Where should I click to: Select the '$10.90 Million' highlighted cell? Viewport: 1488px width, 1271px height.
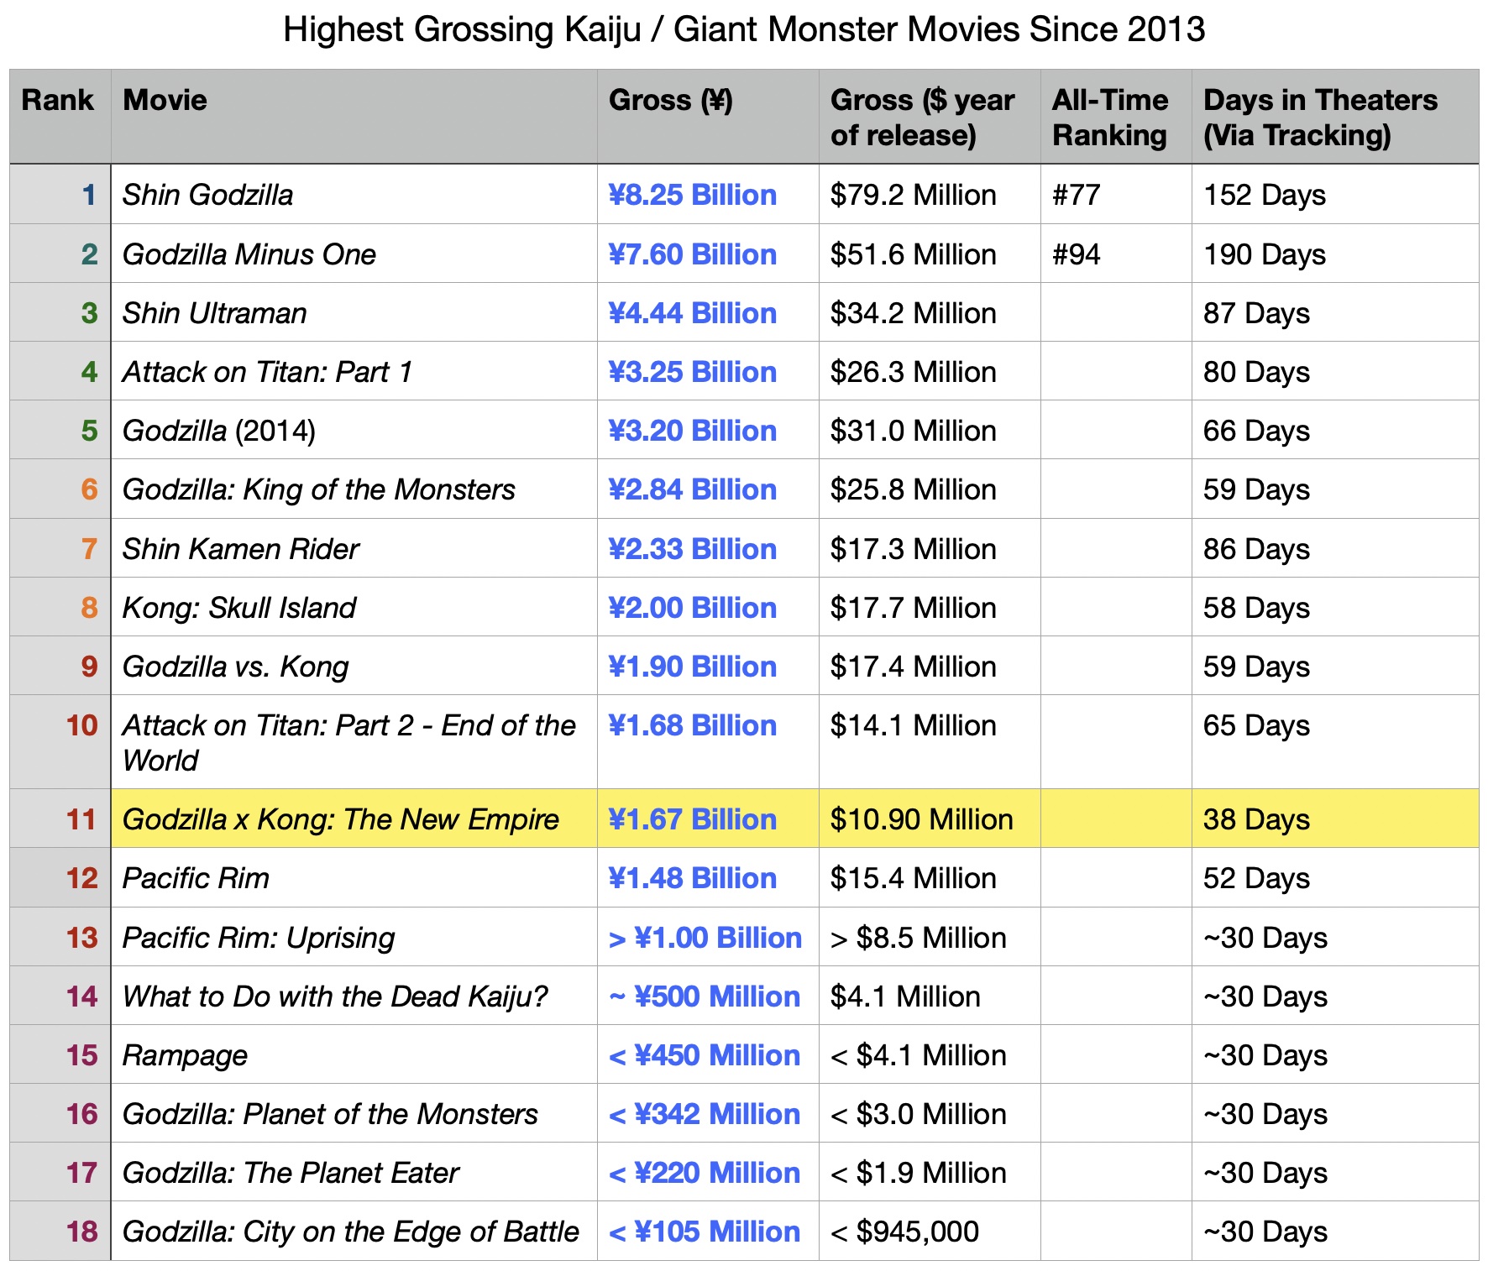coord(930,819)
